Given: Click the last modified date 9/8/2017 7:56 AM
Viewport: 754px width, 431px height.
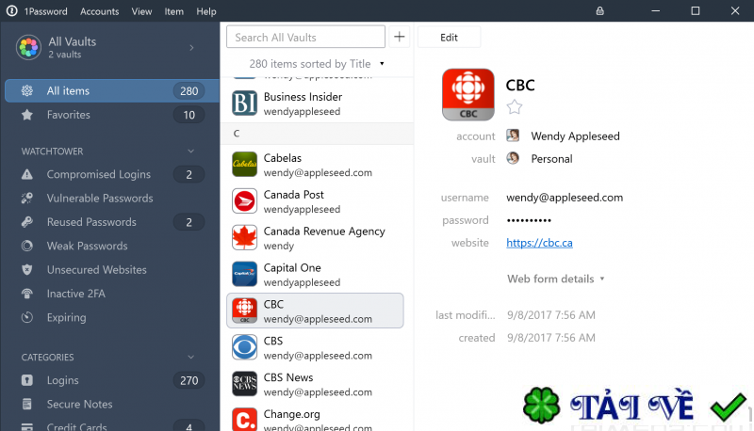Looking at the screenshot, I should tap(551, 315).
